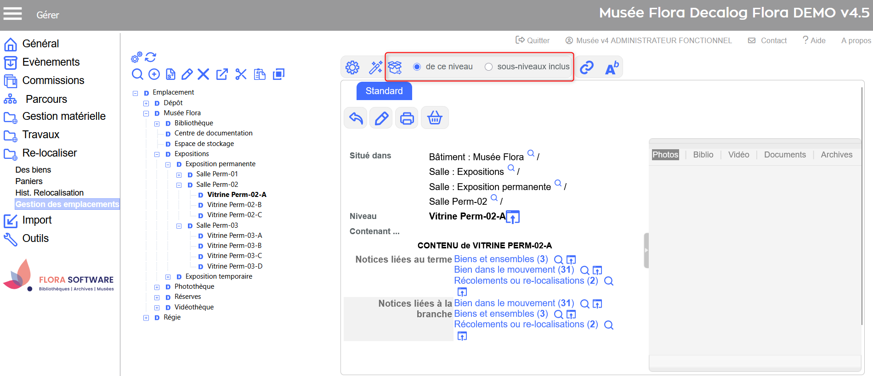Expand the Exposition temporaire node
The width and height of the screenshot is (873, 376).
tap(168, 277)
